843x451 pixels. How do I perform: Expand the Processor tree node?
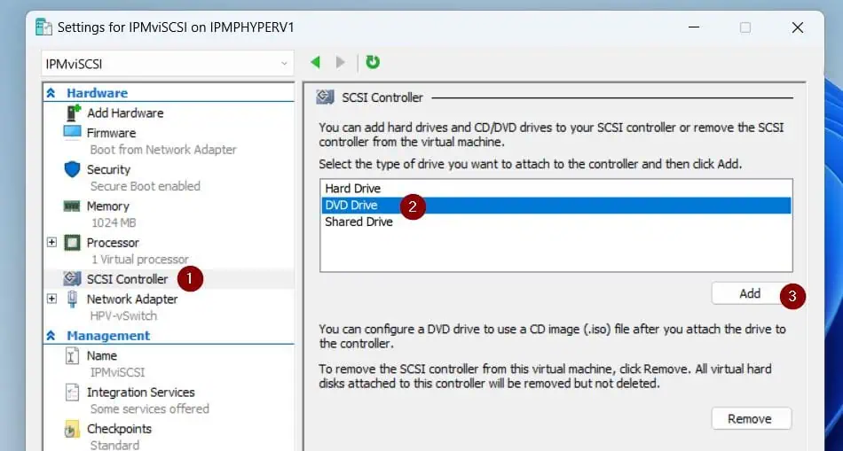click(51, 242)
